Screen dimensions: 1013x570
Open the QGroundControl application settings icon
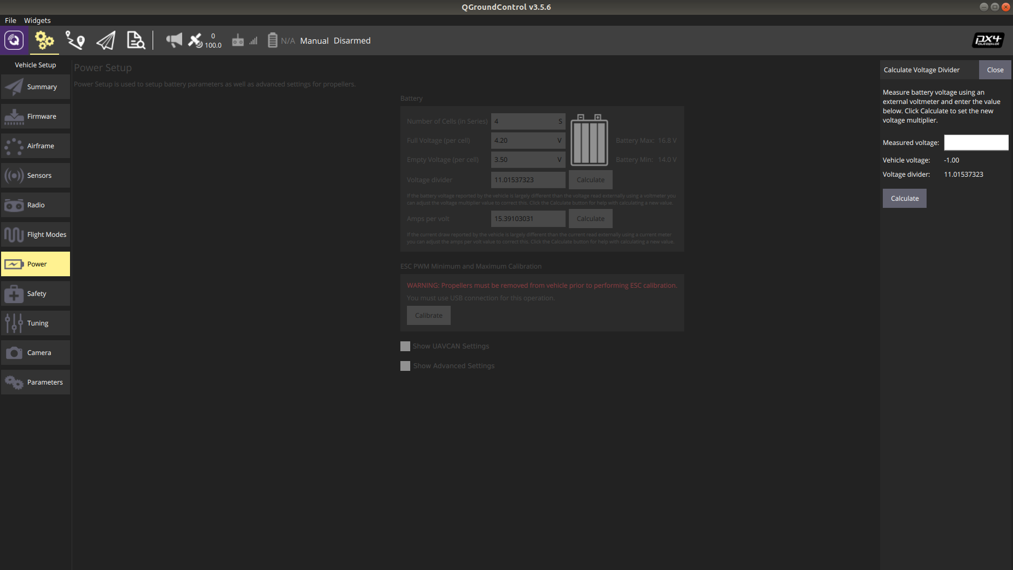click(x=14, y=40)
